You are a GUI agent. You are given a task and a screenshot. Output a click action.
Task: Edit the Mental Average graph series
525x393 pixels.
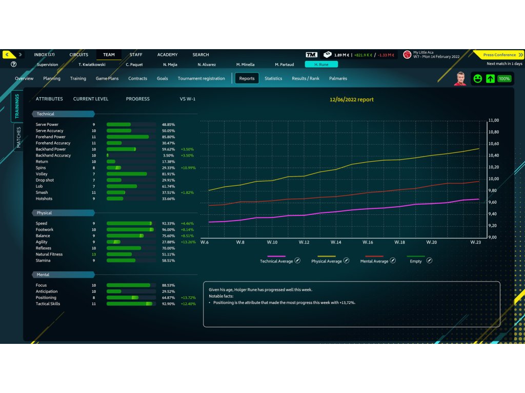point(393,260)
